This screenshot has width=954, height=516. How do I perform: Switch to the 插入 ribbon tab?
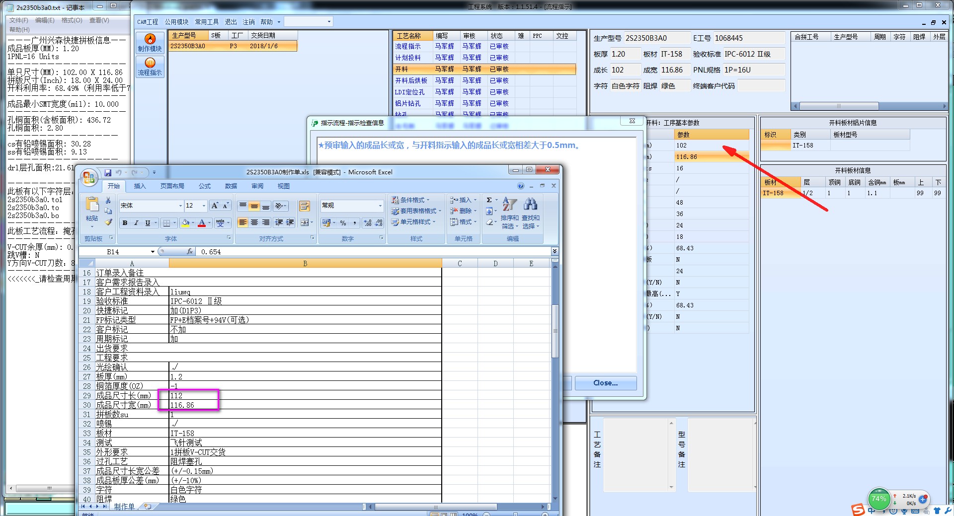tap(140, 186)
